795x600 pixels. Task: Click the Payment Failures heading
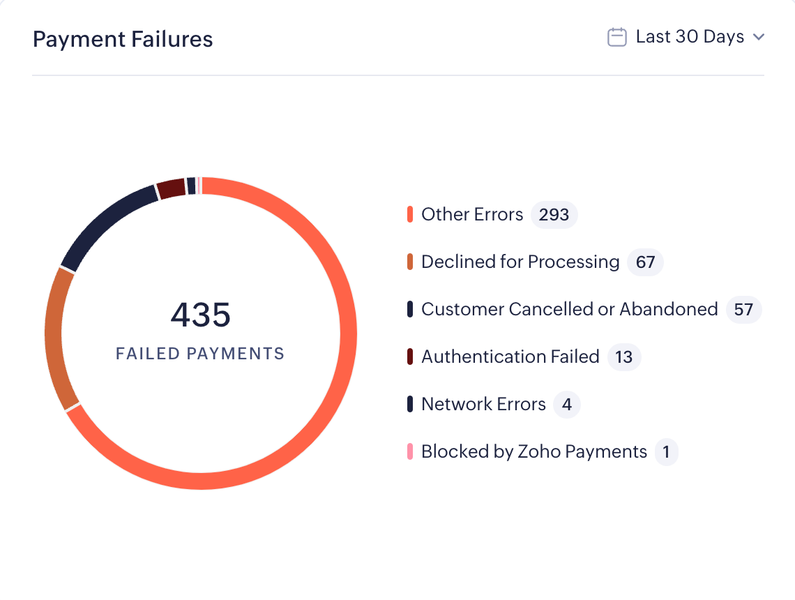[123, 39]
